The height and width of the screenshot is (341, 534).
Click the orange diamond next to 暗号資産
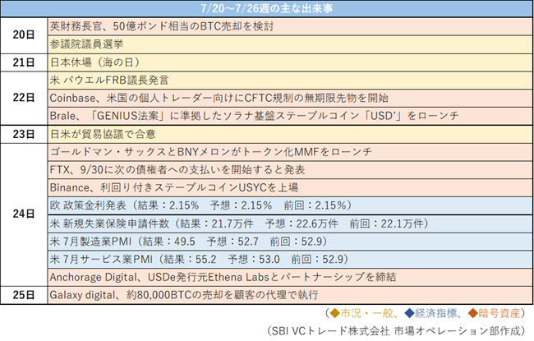click(x=473, y=313)
